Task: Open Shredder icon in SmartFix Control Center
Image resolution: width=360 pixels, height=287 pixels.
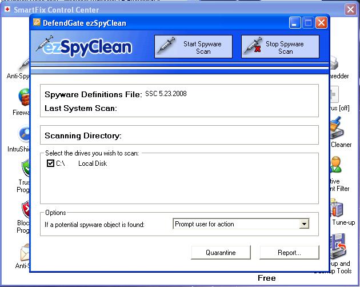Action: (x=334, y=63)
